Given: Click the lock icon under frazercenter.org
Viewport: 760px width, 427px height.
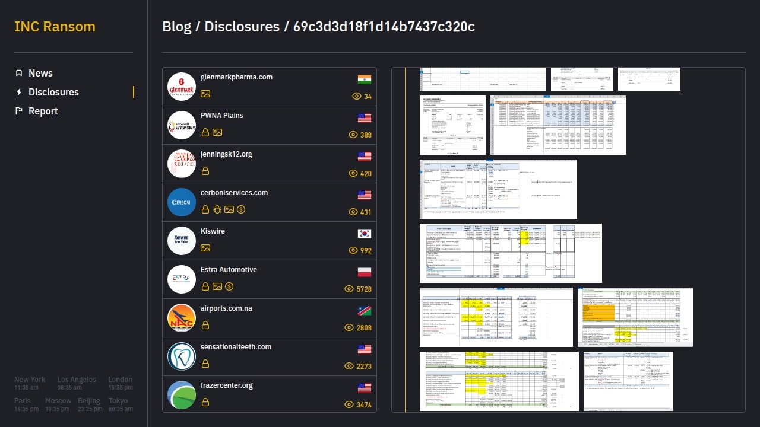Looking at the screenshot, I should 205,402.
